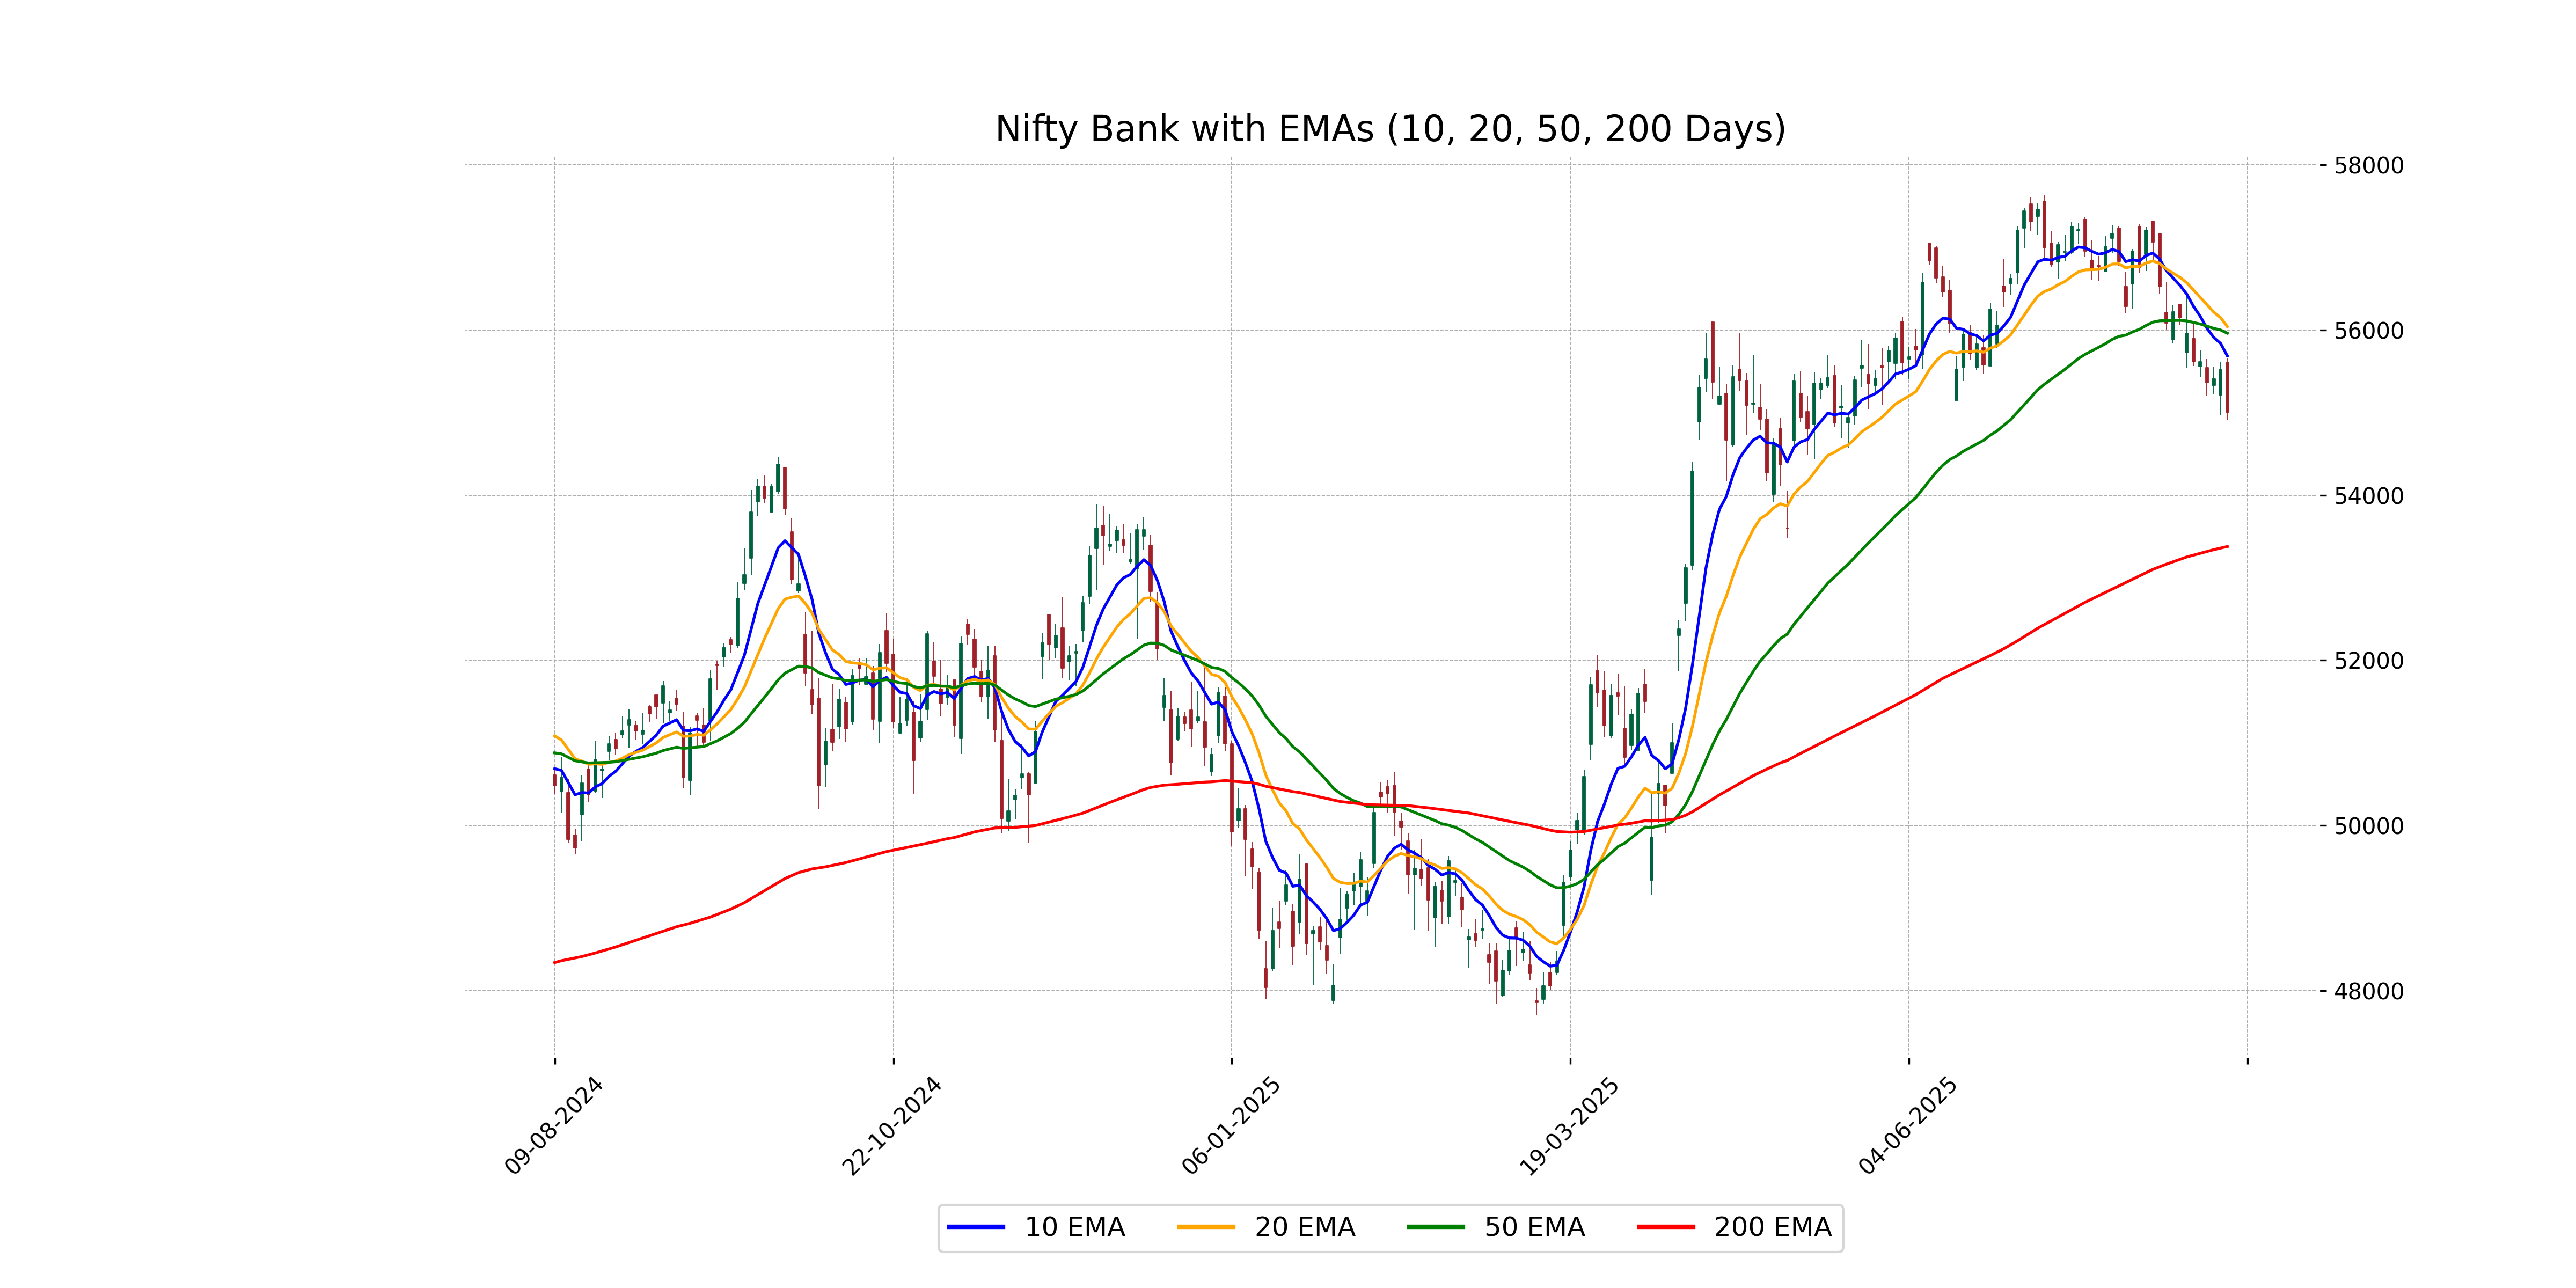Click the 56000 y-axis label
The image size is (2576, 1288).
(x=2368, y=331)
